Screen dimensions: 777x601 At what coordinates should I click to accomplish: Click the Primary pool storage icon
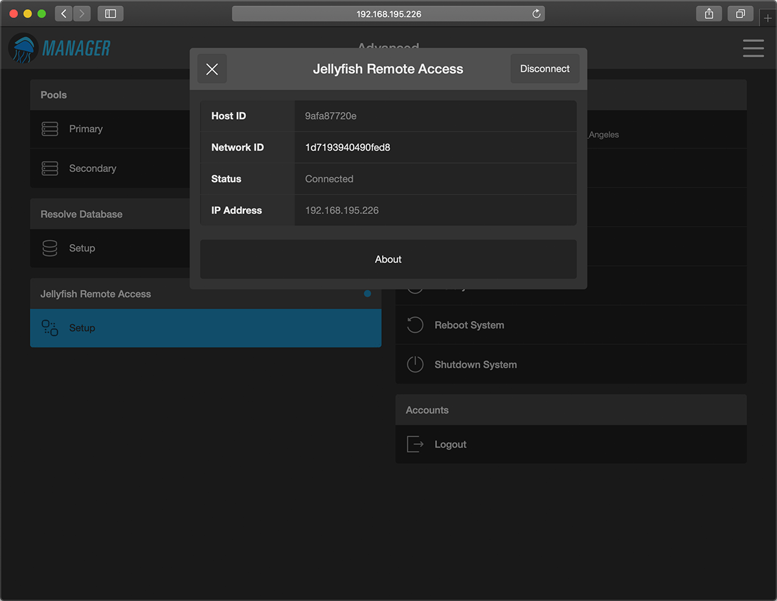click(x=50, y=129)
